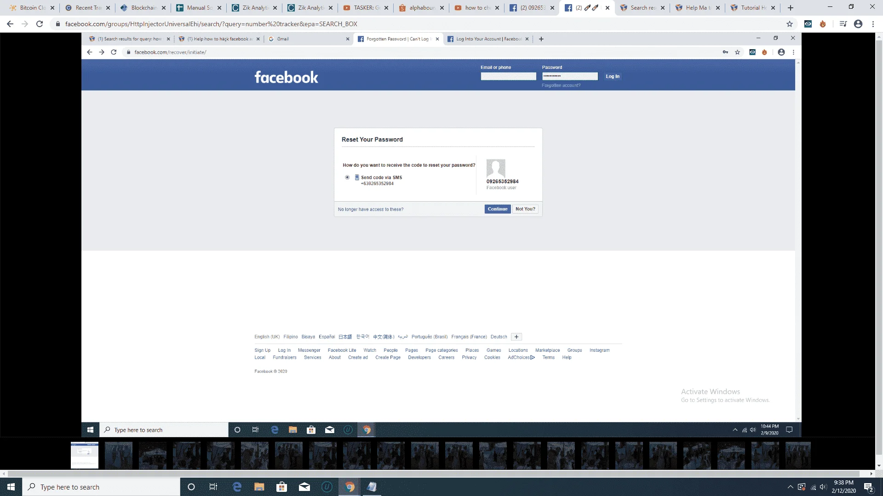
Task: Go back using Chrome's back arrow
Action: [x=10, y=24]
